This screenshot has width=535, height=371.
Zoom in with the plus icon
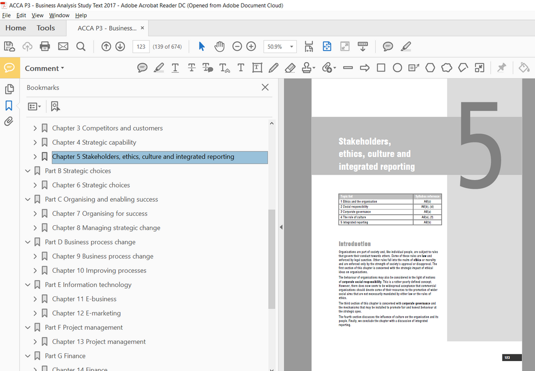point(251,47)
